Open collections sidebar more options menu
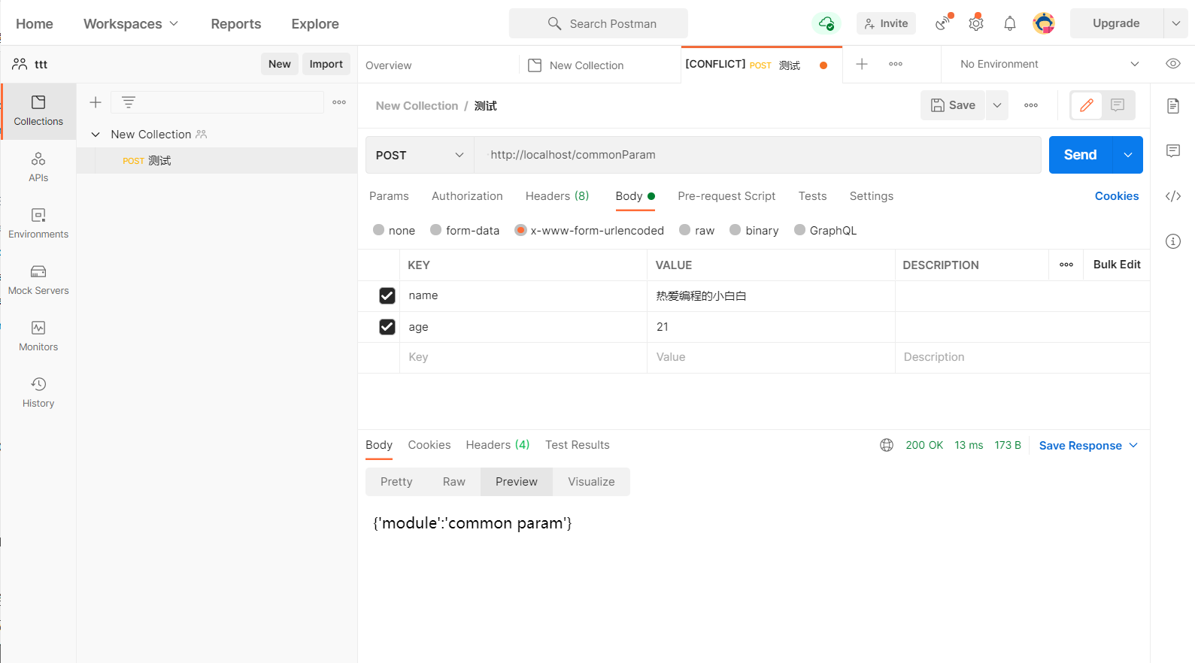Viewport: 1195px width, 663px height. coord(339,102)
